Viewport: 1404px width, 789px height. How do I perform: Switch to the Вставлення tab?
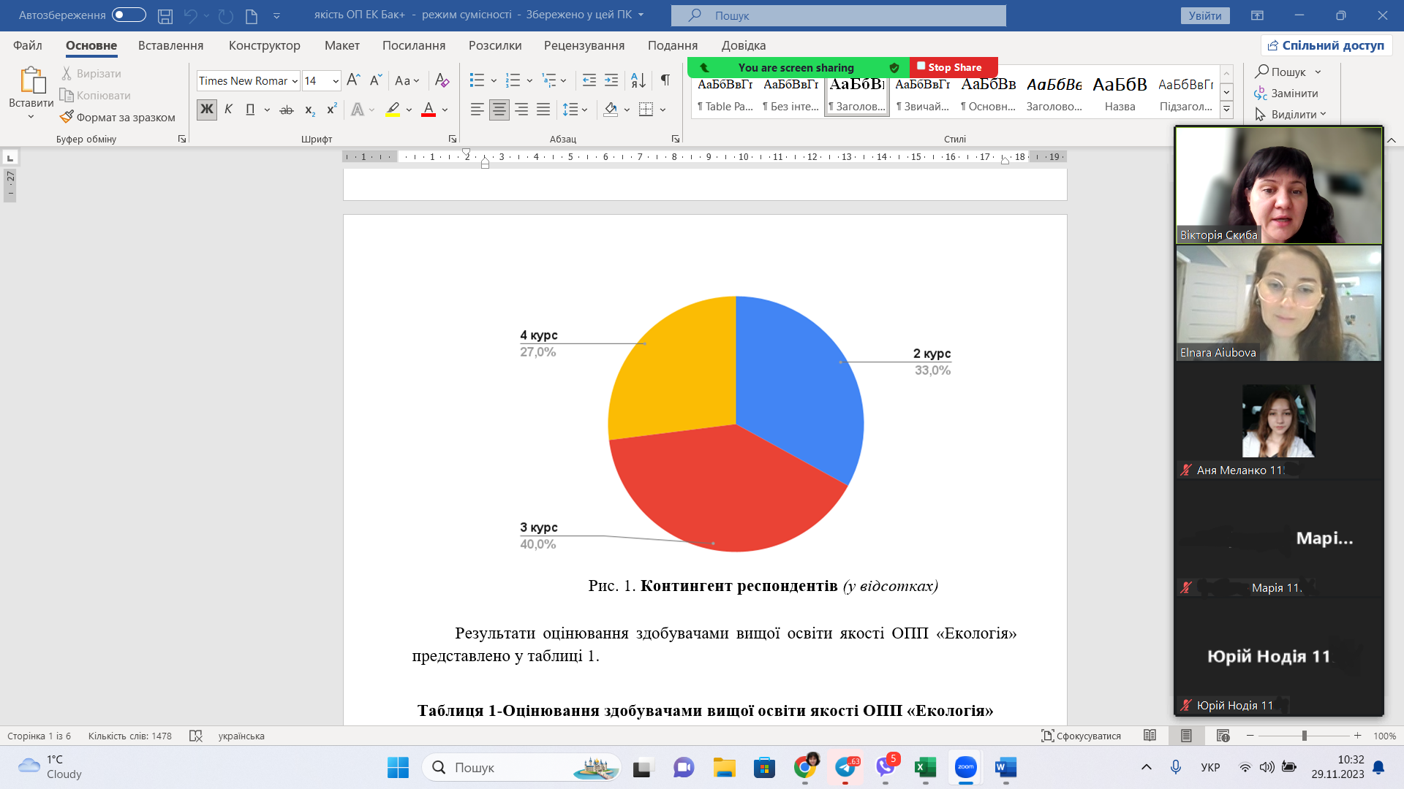tap(170, 45)
